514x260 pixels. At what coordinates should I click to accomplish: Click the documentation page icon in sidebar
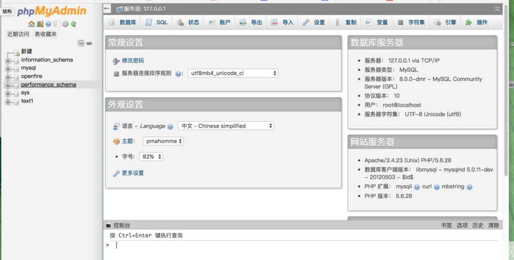click(57, 24)
